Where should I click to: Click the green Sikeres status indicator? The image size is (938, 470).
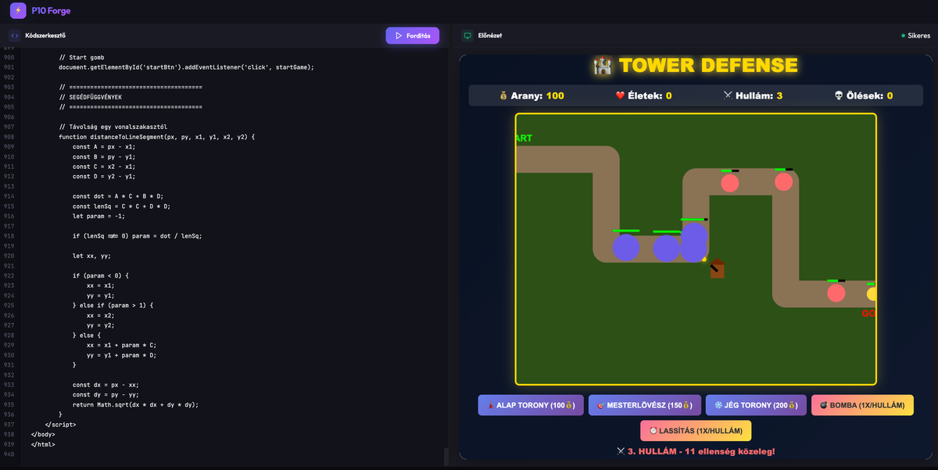(x=915, y=36)
